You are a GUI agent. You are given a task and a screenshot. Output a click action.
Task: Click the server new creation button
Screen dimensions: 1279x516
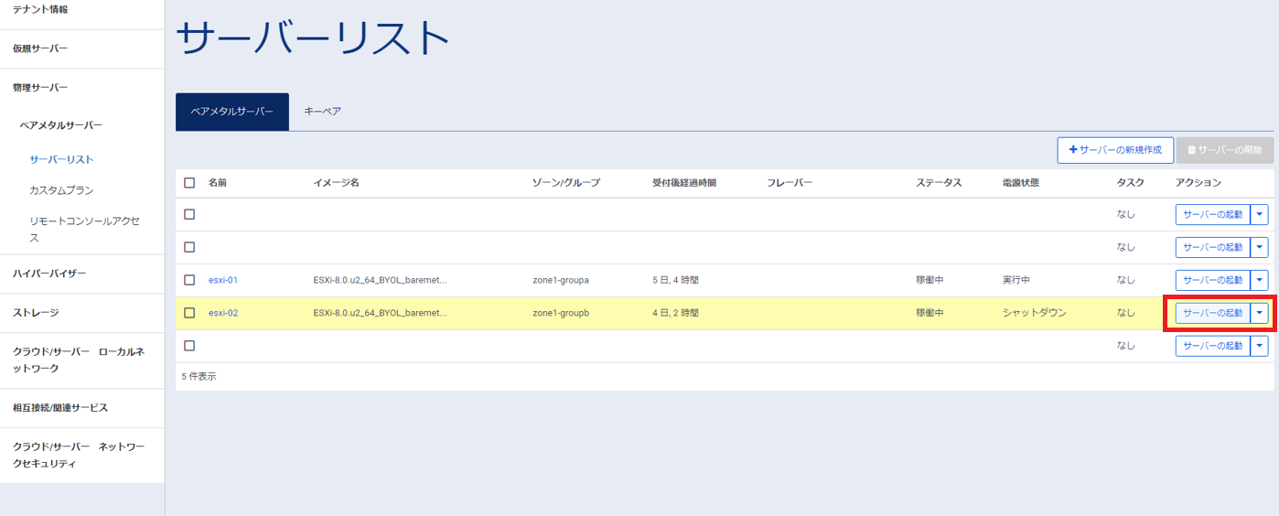1114,150
